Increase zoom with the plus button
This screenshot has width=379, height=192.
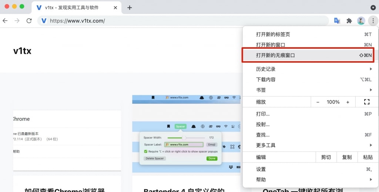tap(348, 102)
